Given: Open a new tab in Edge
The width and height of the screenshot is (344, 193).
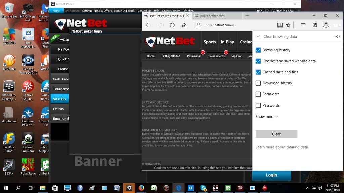Looking at the screenshot, I should pos(247,15).
